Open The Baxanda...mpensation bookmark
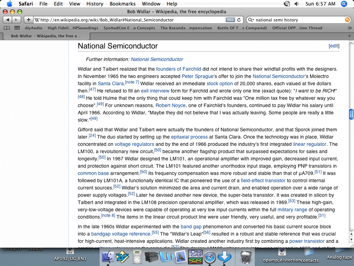354x266 pixels. point(186,28)
